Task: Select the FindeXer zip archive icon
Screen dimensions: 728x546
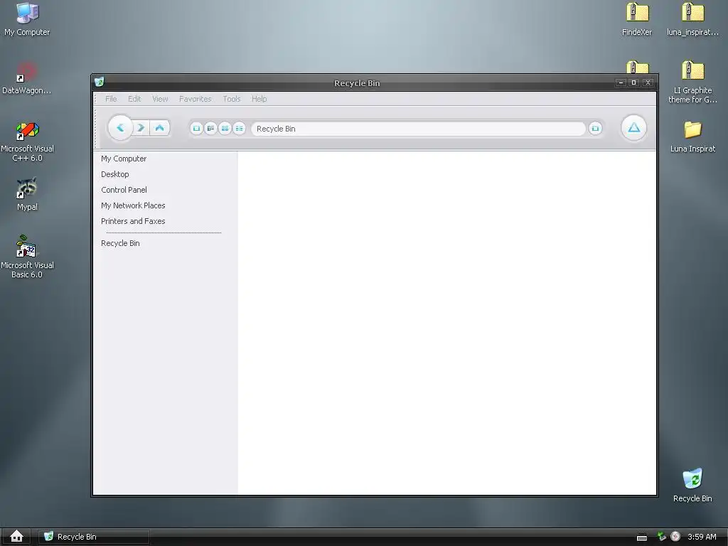Action: click(637, 19)
